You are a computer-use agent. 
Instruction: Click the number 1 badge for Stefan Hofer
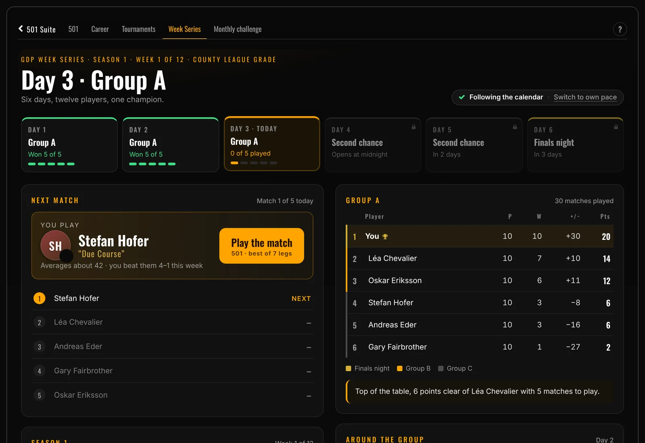39,298
